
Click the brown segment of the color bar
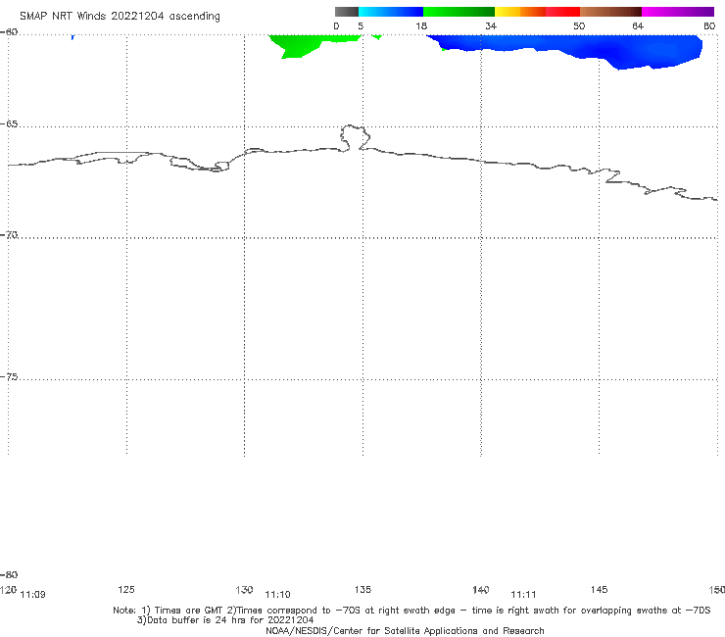610,12
